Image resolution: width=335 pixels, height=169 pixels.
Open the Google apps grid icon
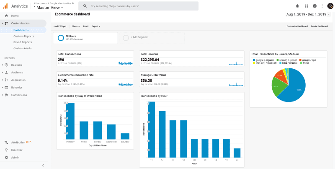tap(307, 6)
